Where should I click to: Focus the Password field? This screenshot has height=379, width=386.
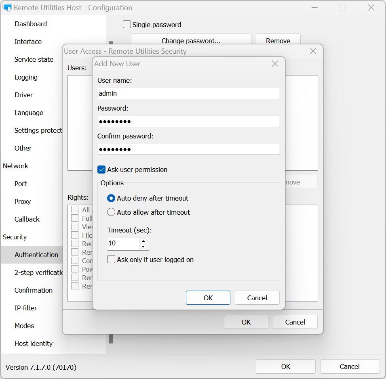click(x=188, y=121)
